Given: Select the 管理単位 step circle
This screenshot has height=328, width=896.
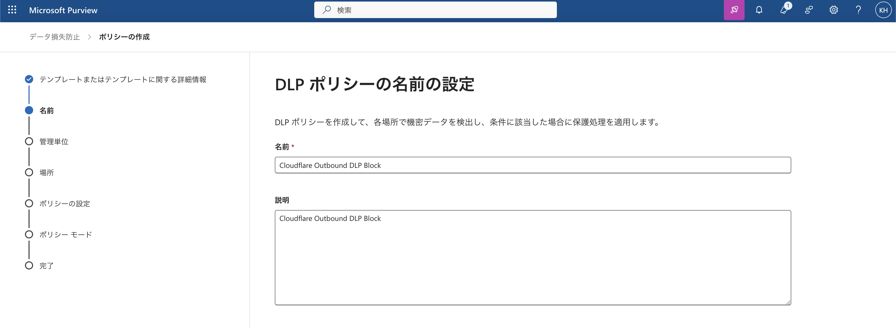Looking at the screenshot, I should coord(29,141).
